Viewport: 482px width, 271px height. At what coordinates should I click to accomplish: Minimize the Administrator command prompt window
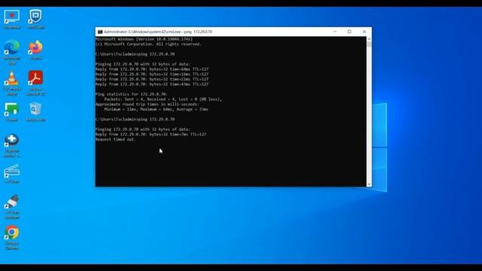pos(334,32)
